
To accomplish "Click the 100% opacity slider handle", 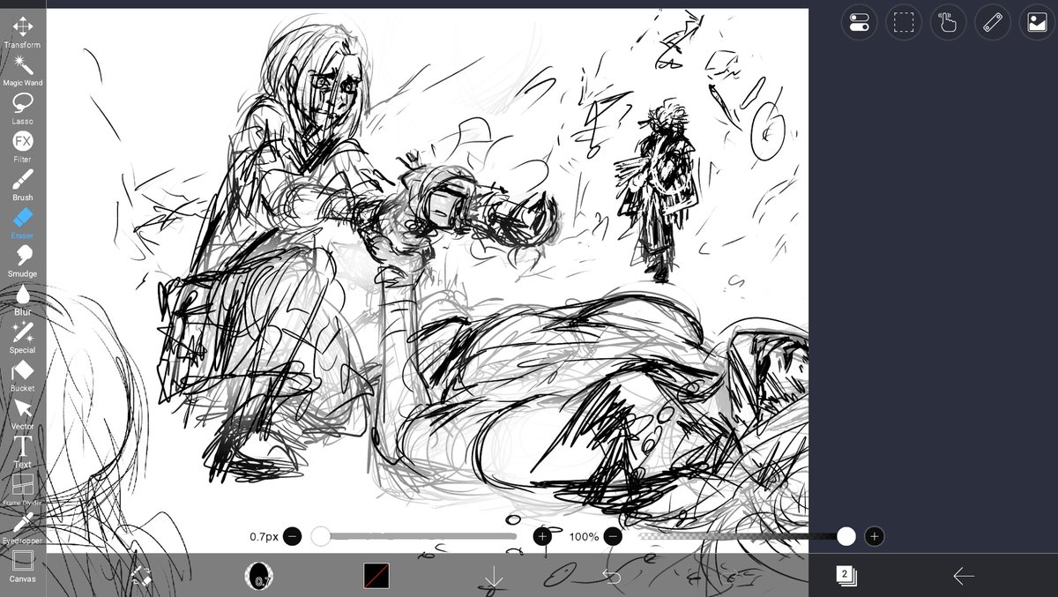I will [x=845, y=536].
